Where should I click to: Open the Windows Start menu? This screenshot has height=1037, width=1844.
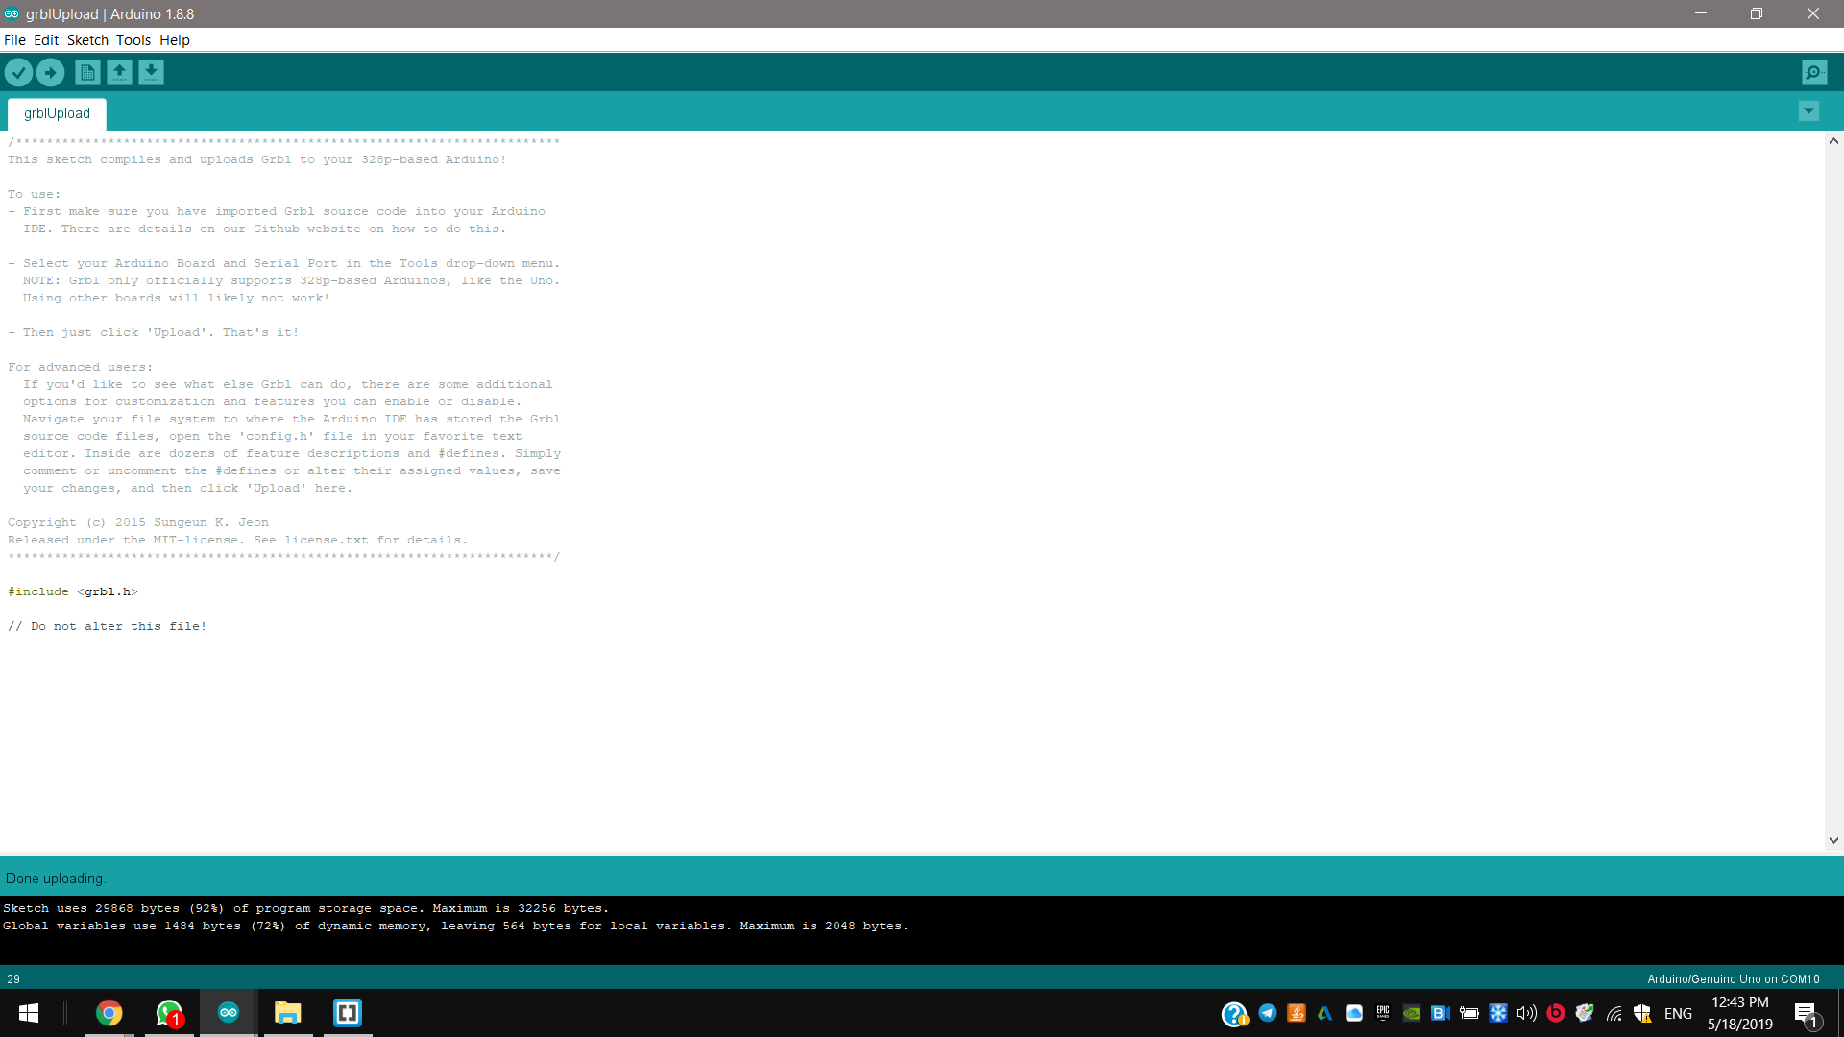tap(29, 1013)
